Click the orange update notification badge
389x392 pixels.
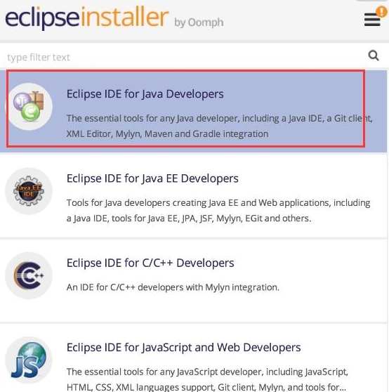pos(381,12)
